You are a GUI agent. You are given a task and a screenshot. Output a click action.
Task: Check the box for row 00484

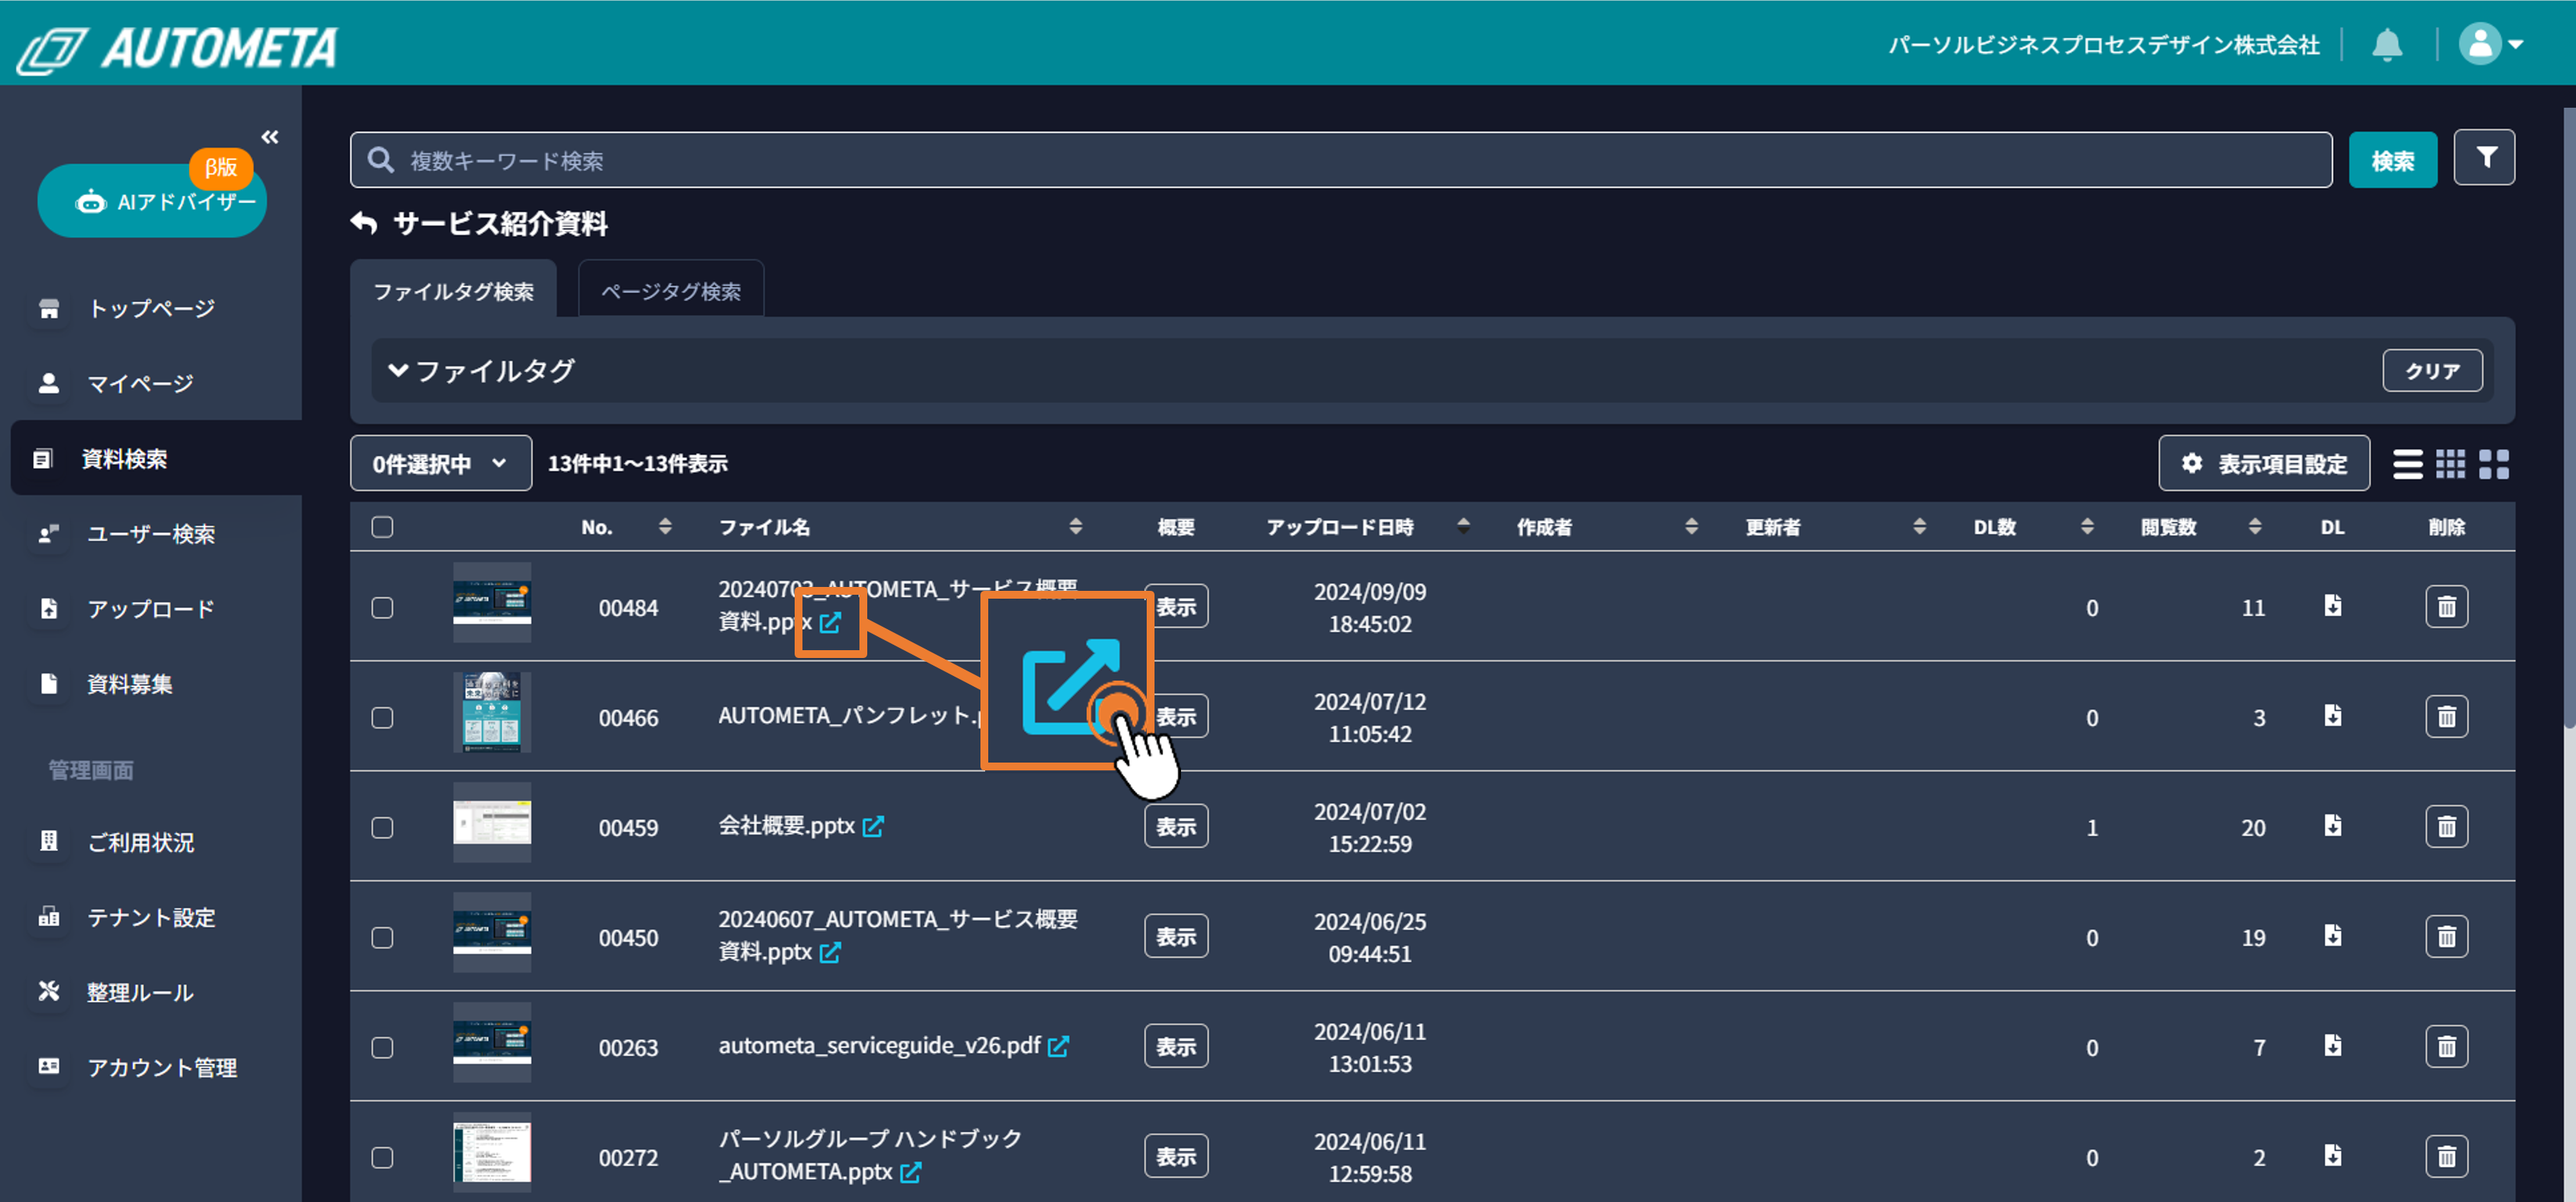(382, 608)
